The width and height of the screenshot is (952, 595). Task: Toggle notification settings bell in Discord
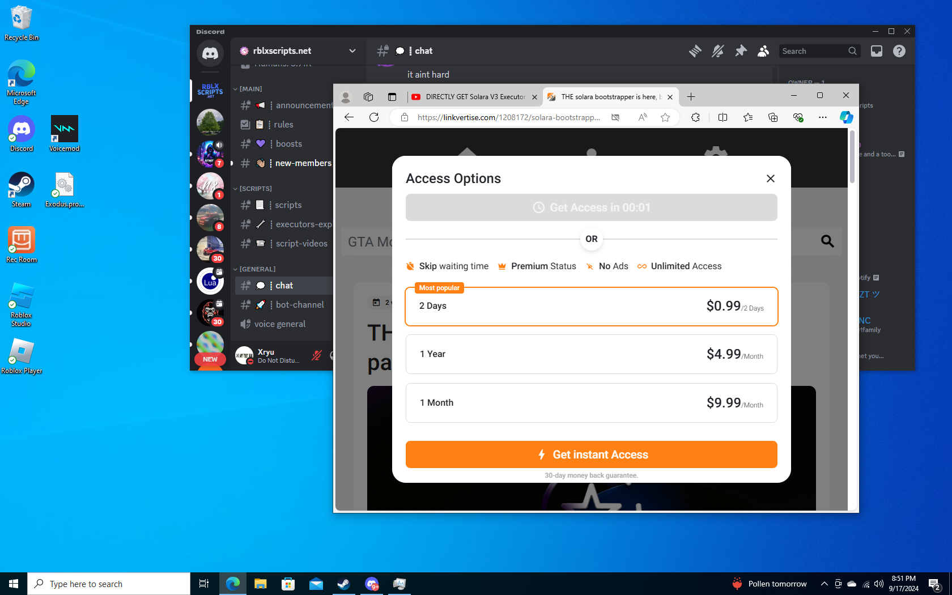(x=718, y=51)
